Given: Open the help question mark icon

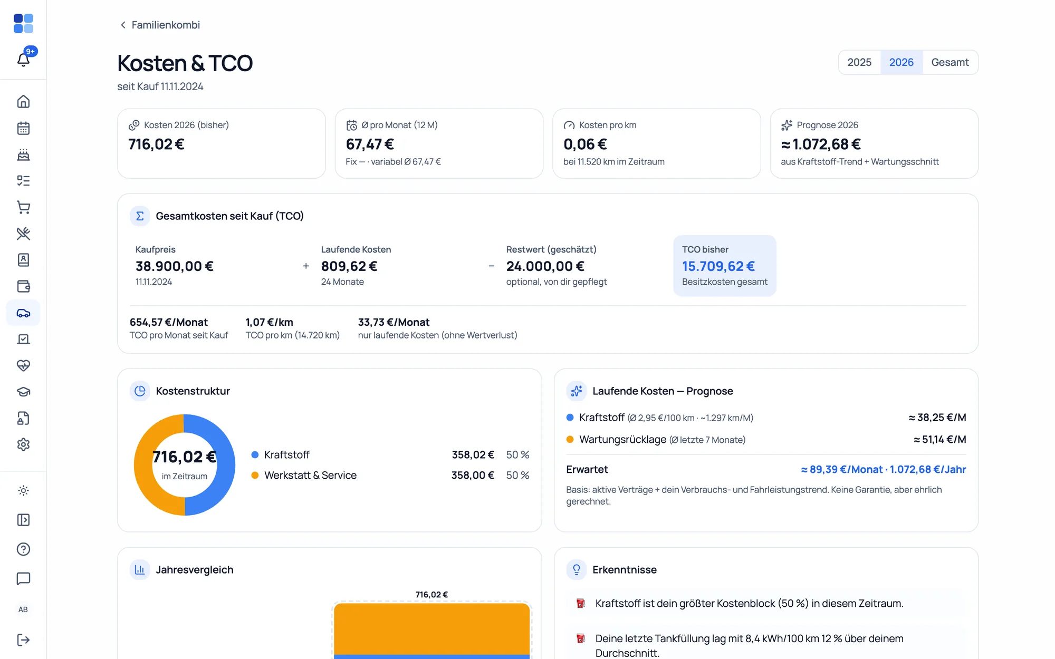Looking at the screenshot, I should [23, 549].
